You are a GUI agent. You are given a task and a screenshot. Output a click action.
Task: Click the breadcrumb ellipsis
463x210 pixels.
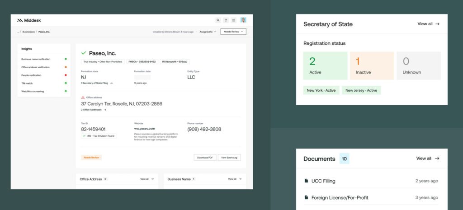pyautogui.click(x=18, y=32)
